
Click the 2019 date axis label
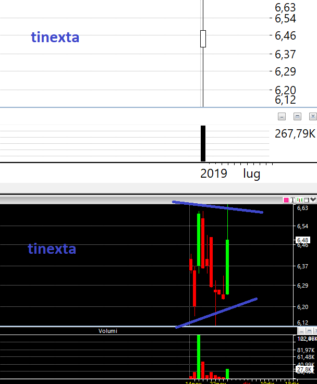(x=214, y=174)
